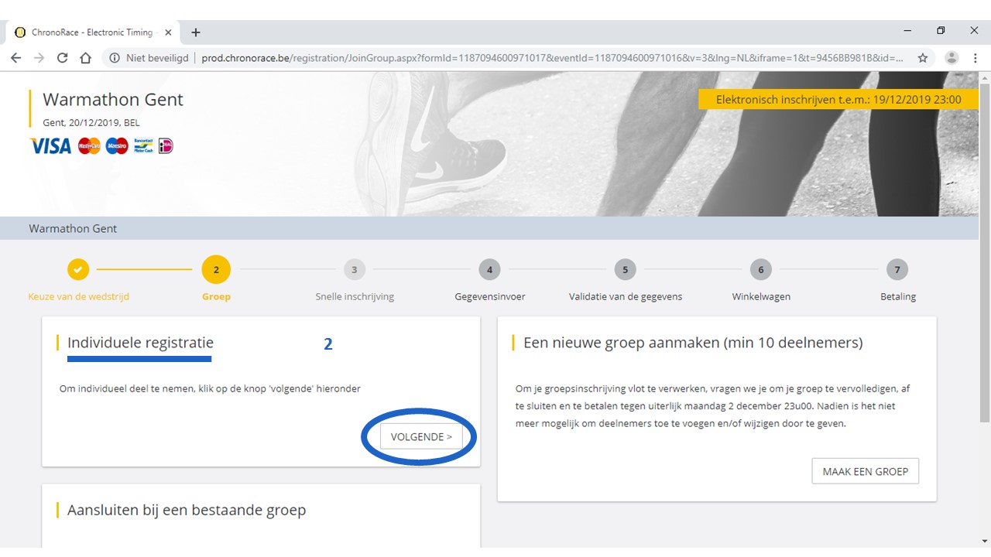Go to step 7 'Betaling'

point(897,270)
